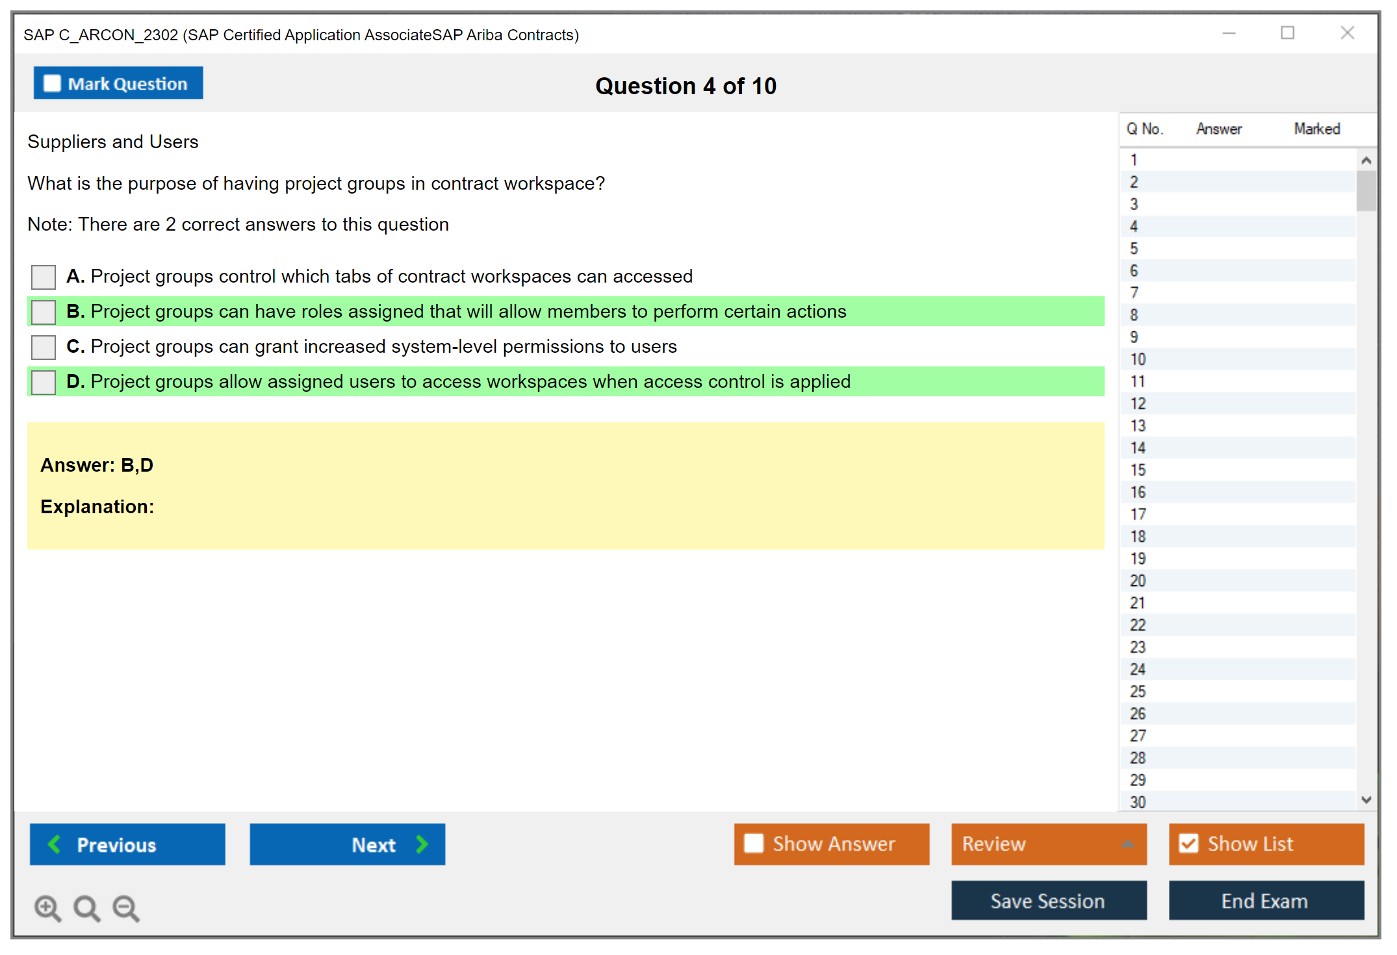Viewport: 1397px width, 955px height.
Task: Select question 10 in the list
Action: coord(1138,359)
